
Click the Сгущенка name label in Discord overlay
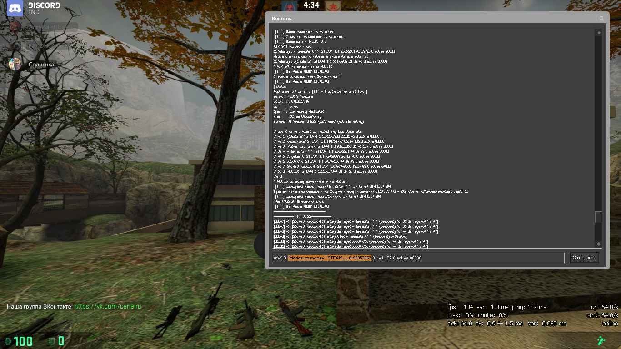tap(41, 65)
